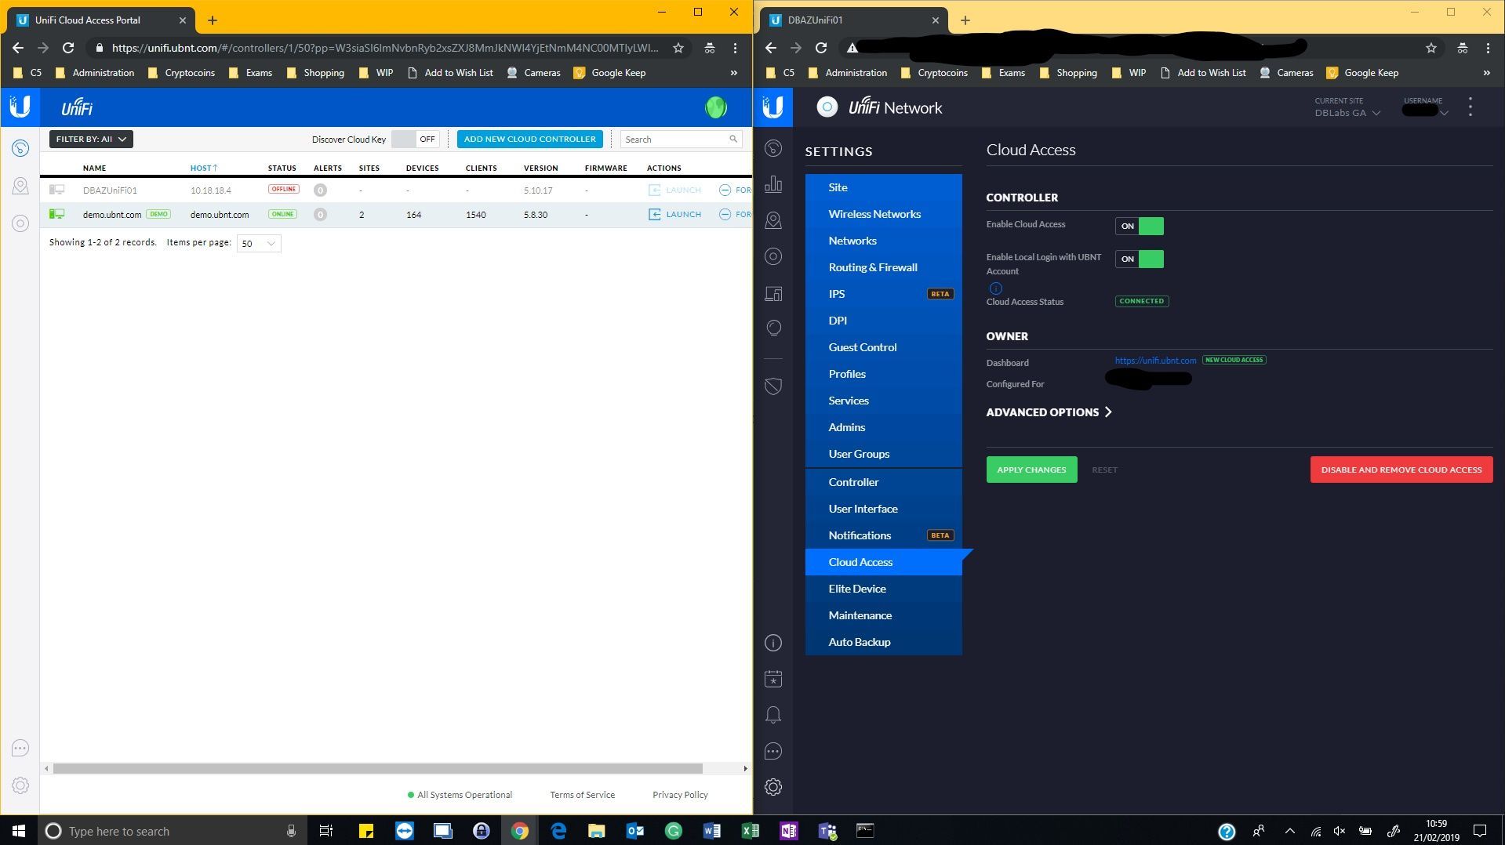Toggle the Discover Cloud Key switch
The image size is (1505, 845).
point(415,140)
